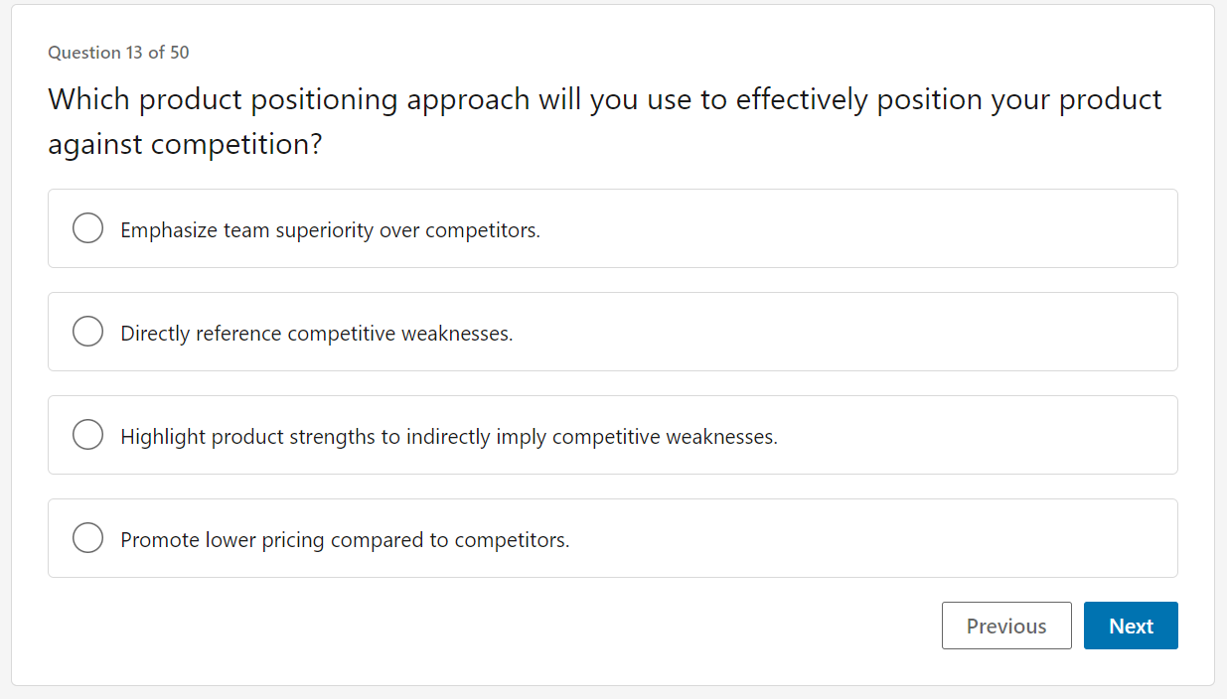The height and width of the screenshot is (699, 1227).
Task: Click the 'indirectly imply competitive weaknesses' answer text
Action: point(592,437)
